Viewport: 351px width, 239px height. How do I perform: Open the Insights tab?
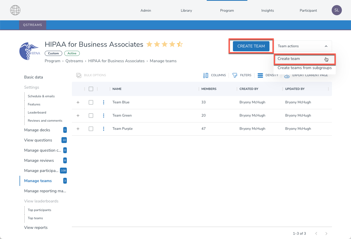coord(268,10)
